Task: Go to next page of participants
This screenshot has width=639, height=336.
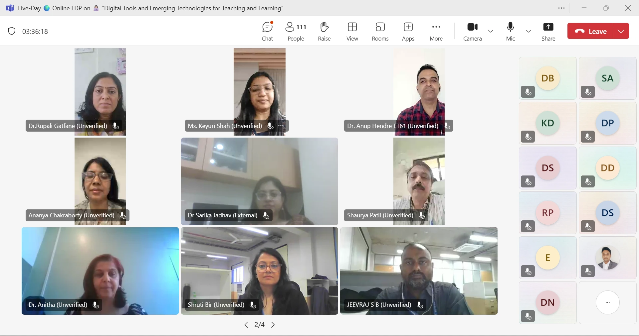Action: 273,325
